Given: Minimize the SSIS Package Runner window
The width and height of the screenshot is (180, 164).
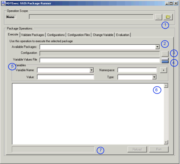Looking at the screenshot, I should (167, 3).
